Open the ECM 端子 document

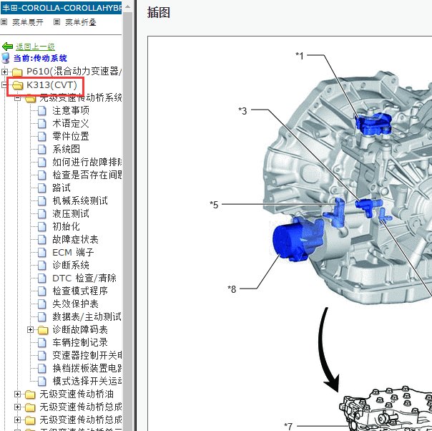tap(73, 252)
